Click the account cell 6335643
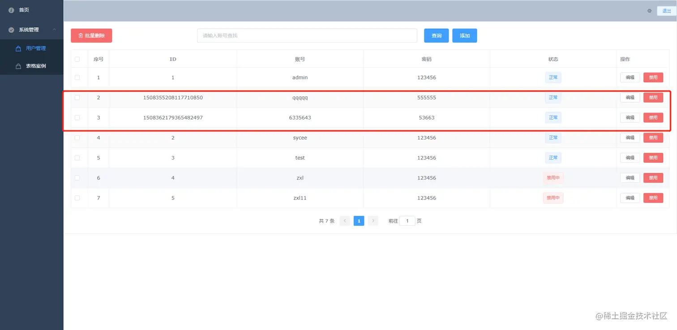Image resolution: width=677 pixels, height=330 pixels. tap(300, 118)
